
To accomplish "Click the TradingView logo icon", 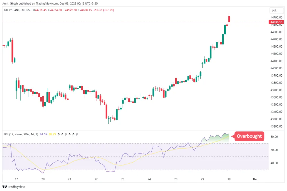I will tap(5, 187).
